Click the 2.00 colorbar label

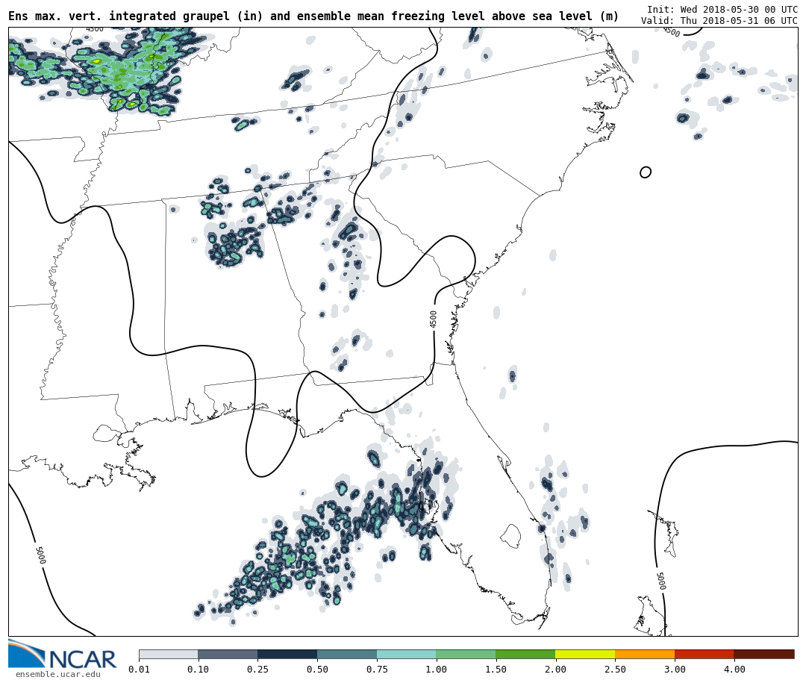click(x=556, y=669)
